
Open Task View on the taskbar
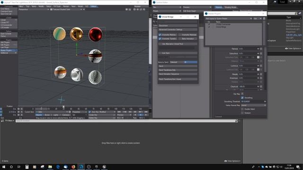pyautogui.click(x=19, y=167)
